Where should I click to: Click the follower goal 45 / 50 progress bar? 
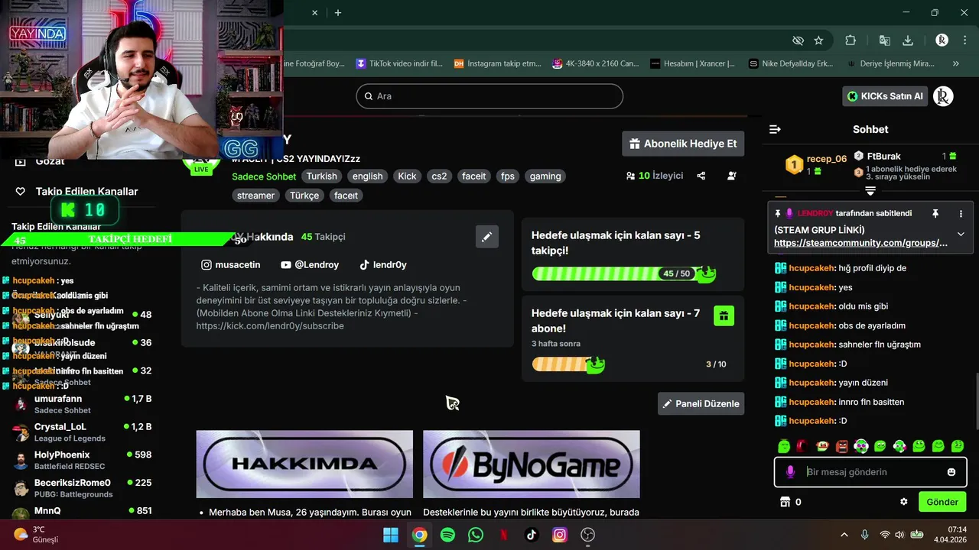623,273
